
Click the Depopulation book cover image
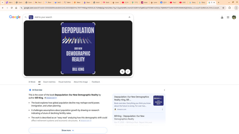coord(78,48)
